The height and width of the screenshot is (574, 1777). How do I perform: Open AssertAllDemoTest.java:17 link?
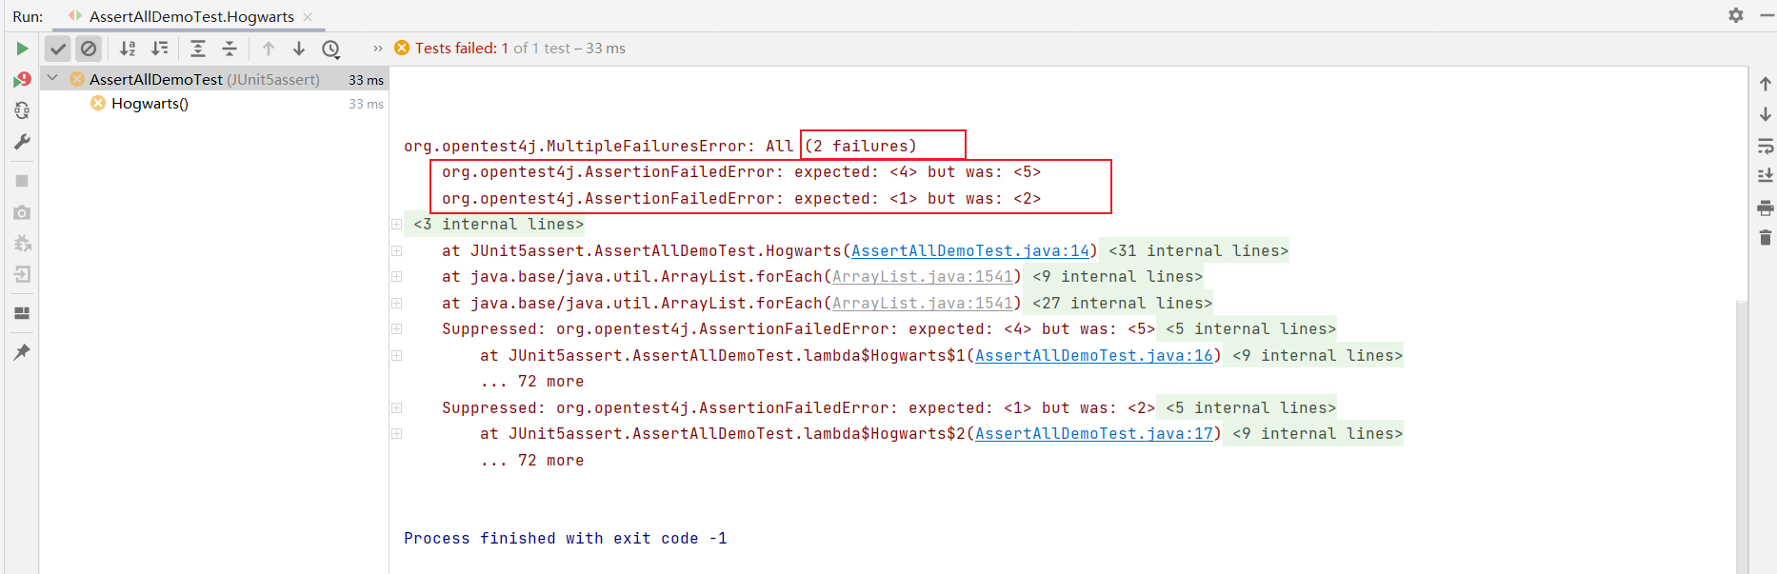[x=1093, y=434]
